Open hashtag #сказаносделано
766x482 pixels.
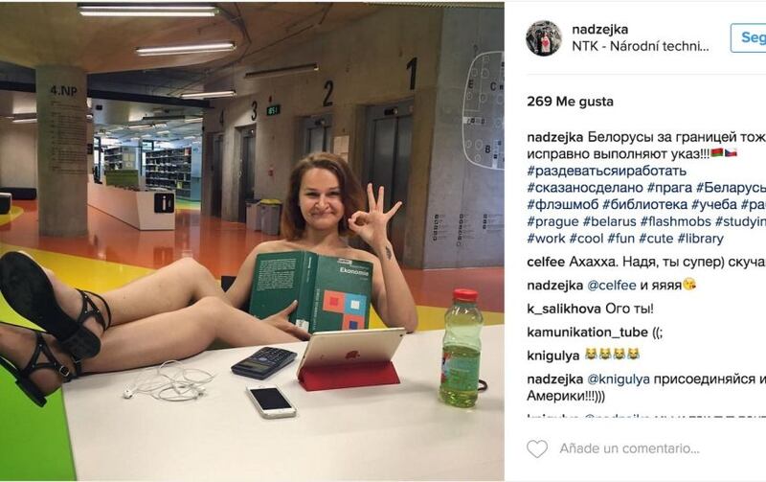585,187
